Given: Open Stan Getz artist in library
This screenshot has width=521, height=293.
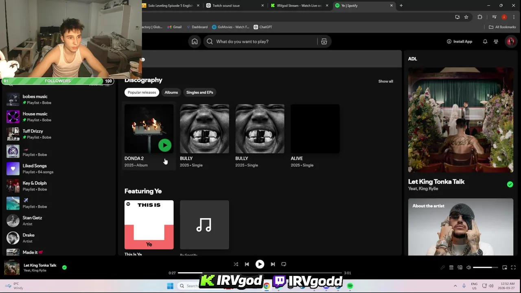Looking at the screenshot, I should tap(59, 221).
